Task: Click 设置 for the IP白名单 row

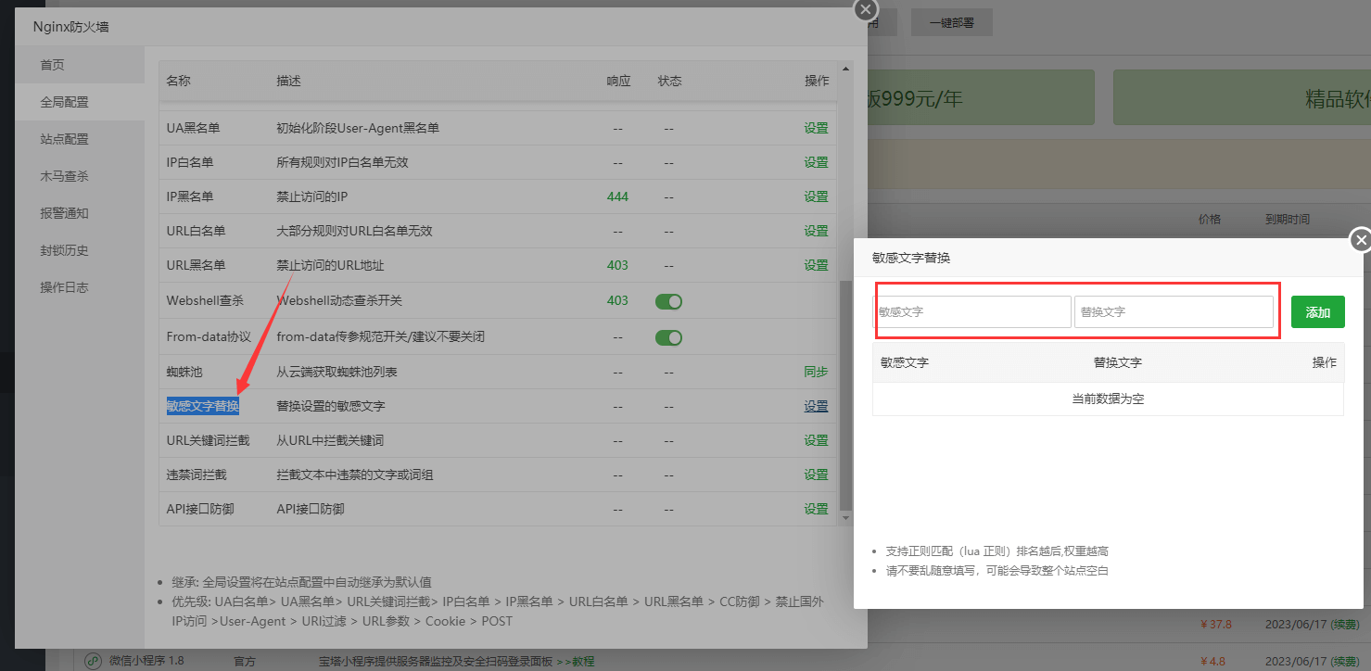Action: 816,162
